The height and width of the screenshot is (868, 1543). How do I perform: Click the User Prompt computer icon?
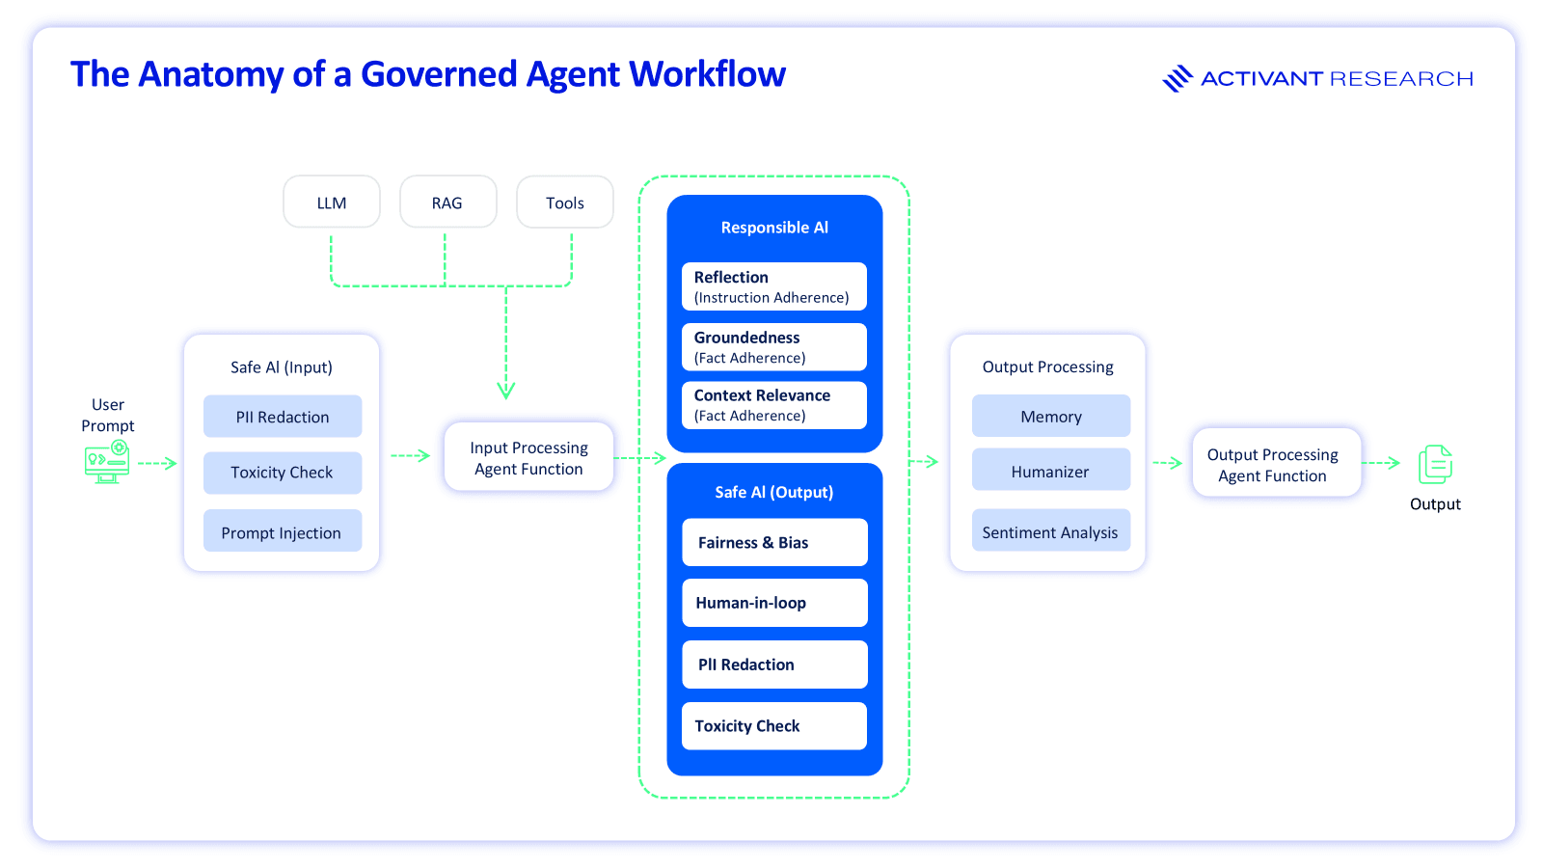click(106, 462)
